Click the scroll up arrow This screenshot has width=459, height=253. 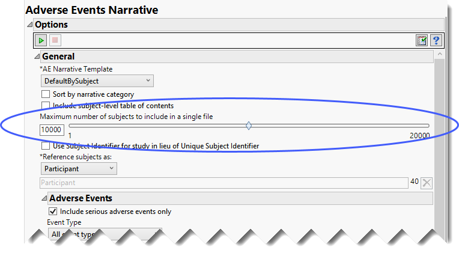tap(440, 55)
